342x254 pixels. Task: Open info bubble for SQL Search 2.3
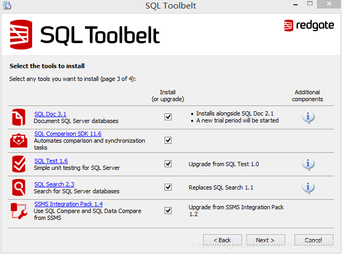coord(308,187)
